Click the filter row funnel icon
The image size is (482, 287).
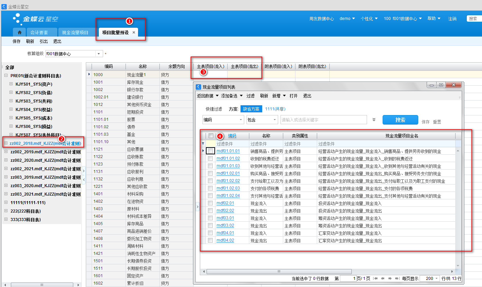point(203,144)
